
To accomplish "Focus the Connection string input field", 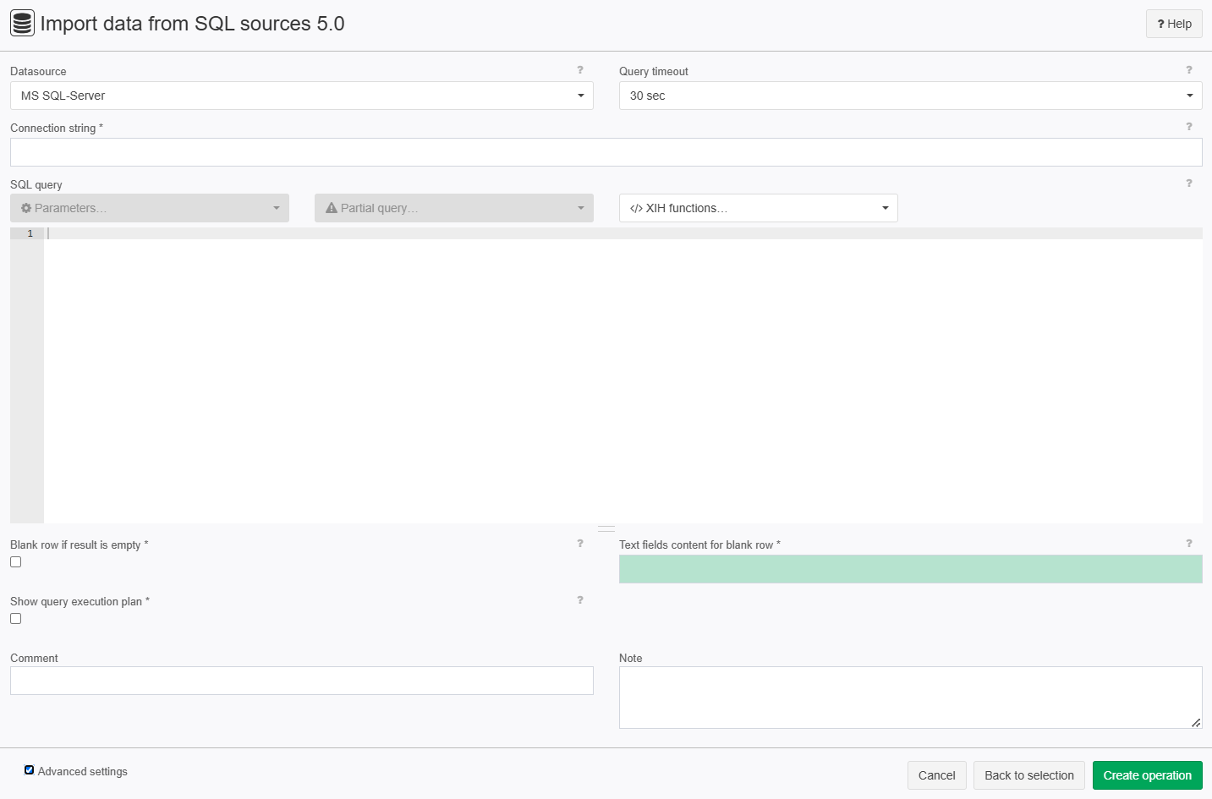I will (x=606, y=152).
